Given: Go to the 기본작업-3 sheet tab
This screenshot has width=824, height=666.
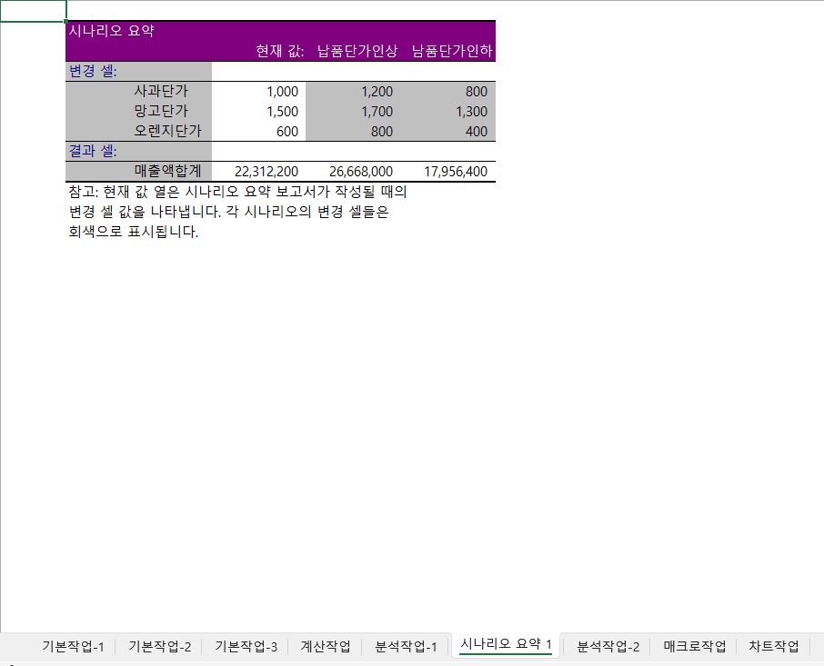Looking at the screenshot, I should click(246, 647).
